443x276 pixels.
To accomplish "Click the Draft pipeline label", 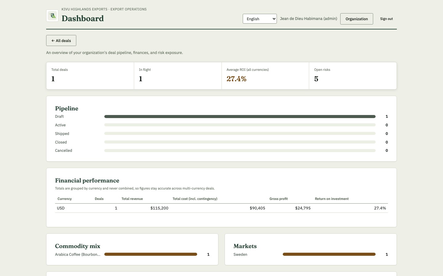I will (59, 117).
